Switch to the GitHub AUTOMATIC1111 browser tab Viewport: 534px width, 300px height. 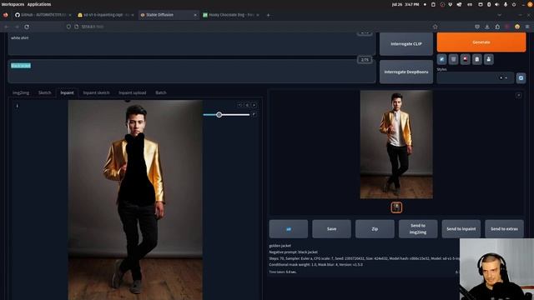[43, 15]
